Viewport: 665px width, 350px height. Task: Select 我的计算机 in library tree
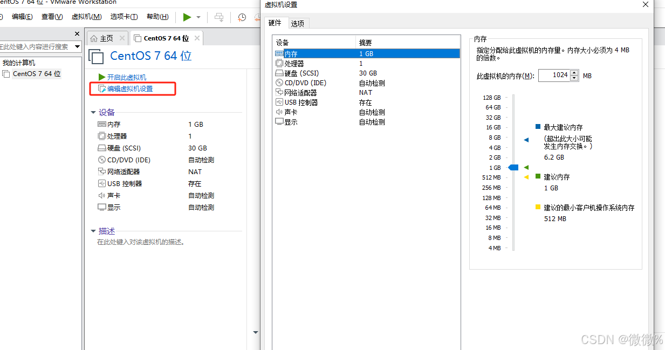[x=19, y=63]
